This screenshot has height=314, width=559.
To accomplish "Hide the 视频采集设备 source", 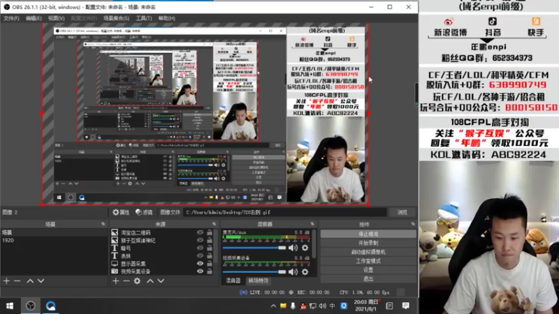I will coord(200,271).
